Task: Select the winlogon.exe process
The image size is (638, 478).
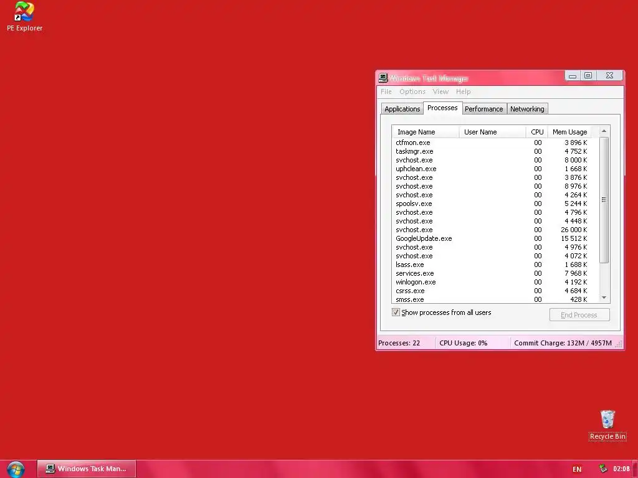Action: click(492, 282)
